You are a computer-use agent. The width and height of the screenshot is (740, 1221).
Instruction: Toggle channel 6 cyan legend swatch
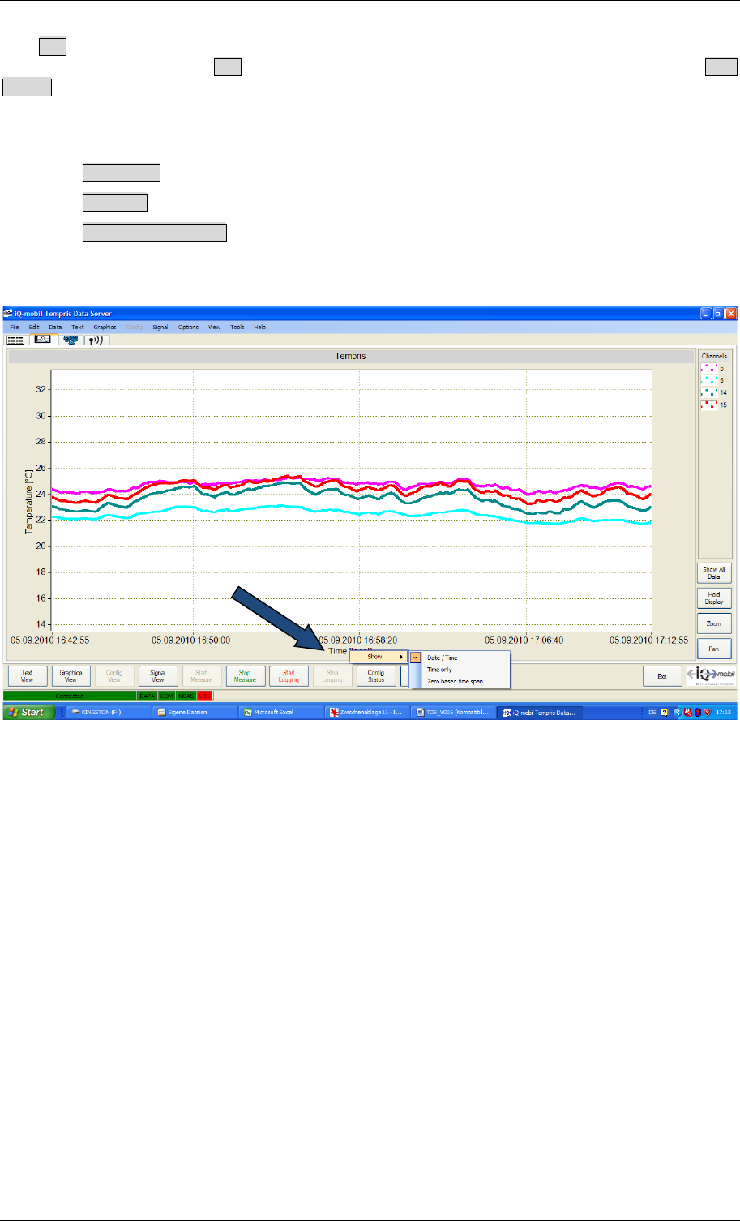(x=708, y=380)
